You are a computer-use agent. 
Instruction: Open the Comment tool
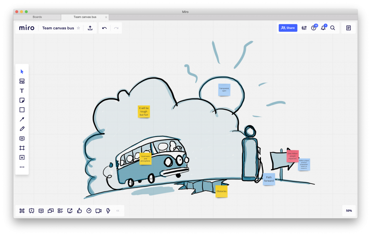tap(22, 138)
